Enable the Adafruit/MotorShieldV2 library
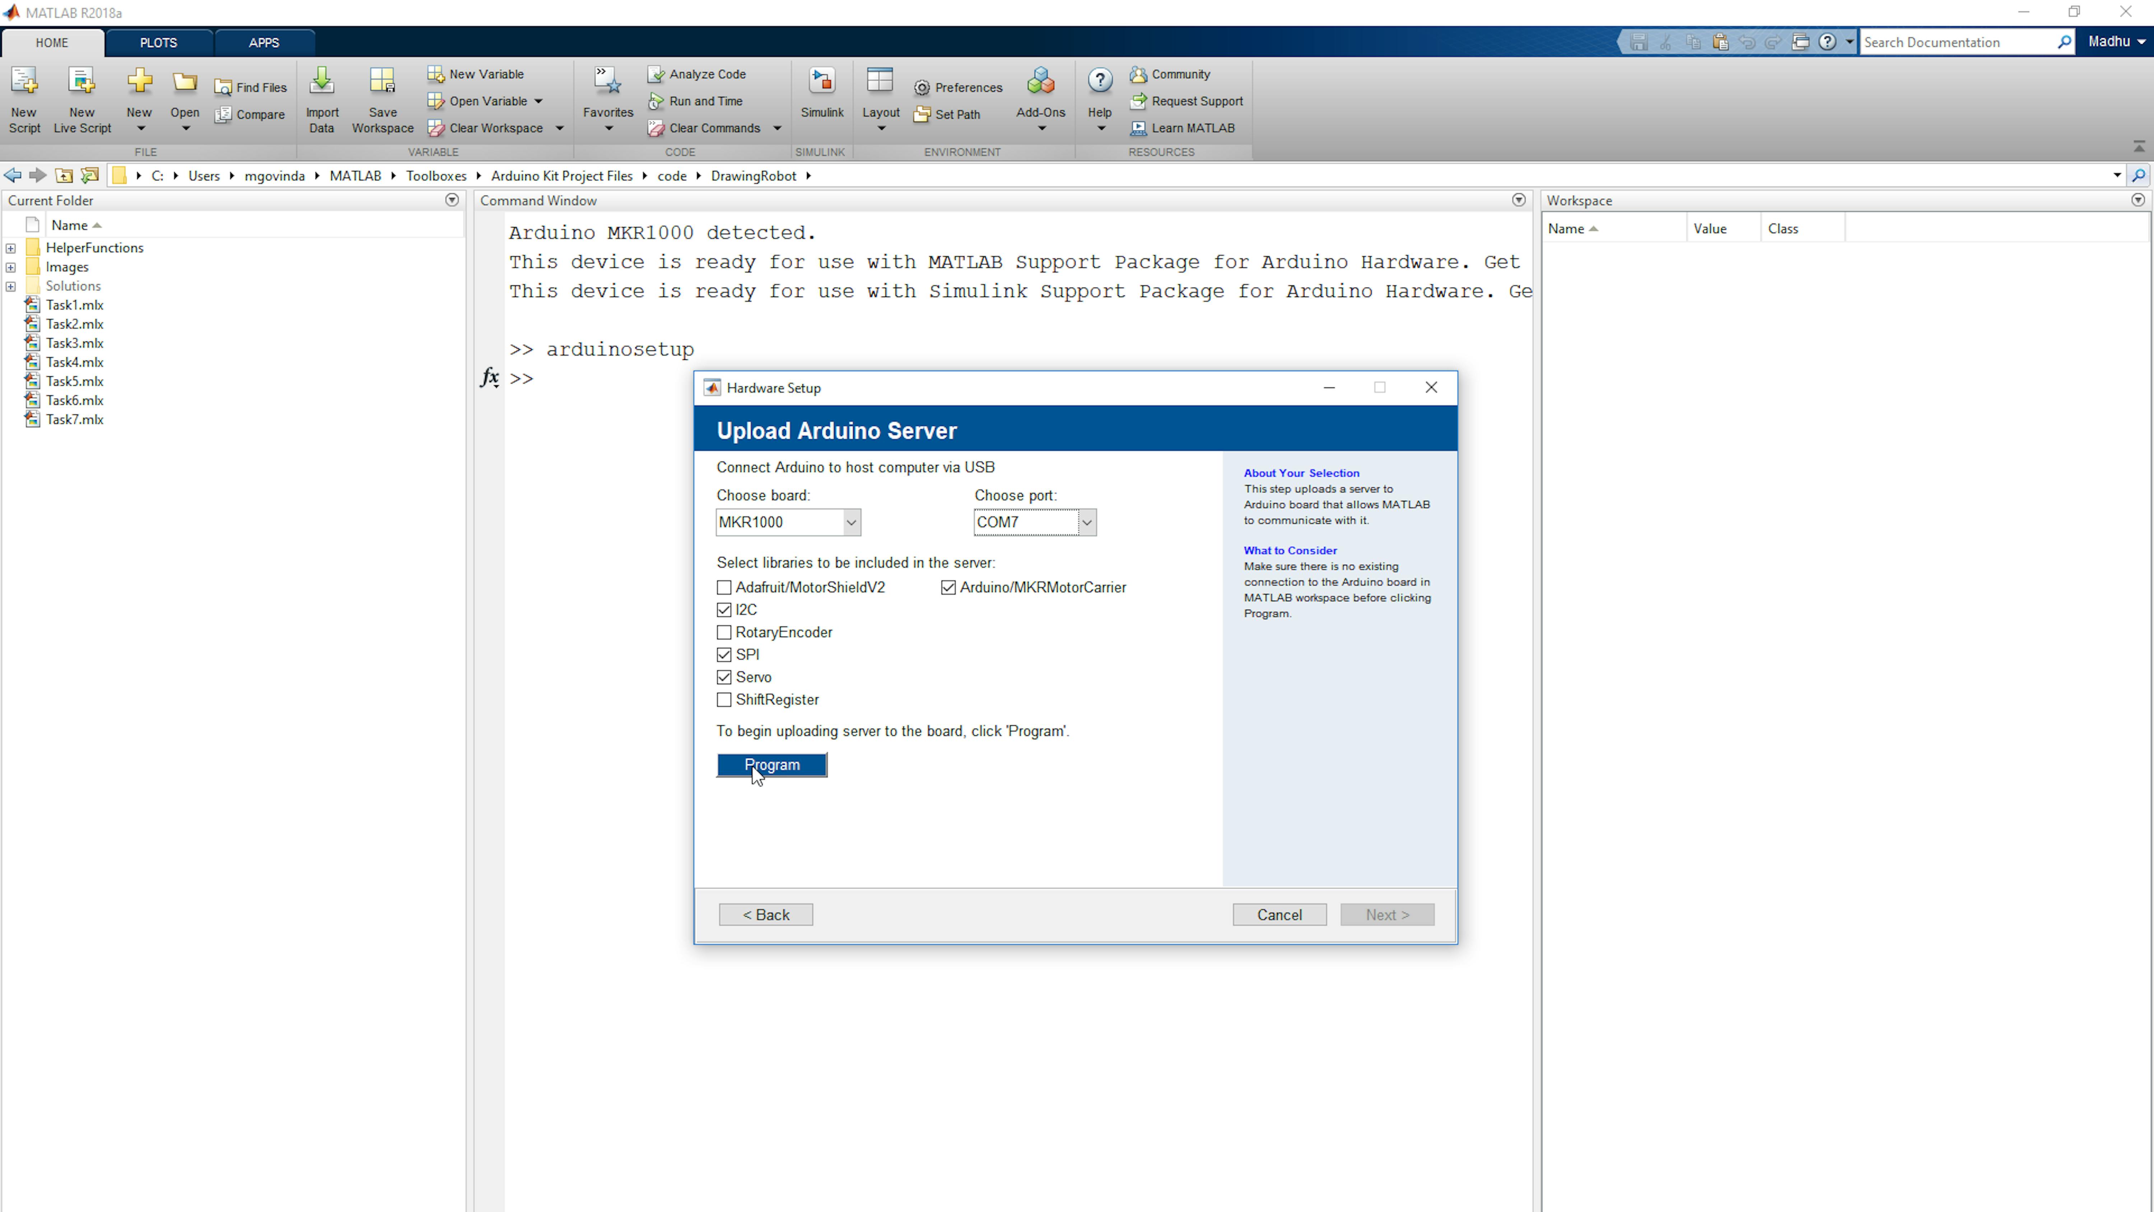This screenshot has width=2154, height=1212. (x=724, y=588)
